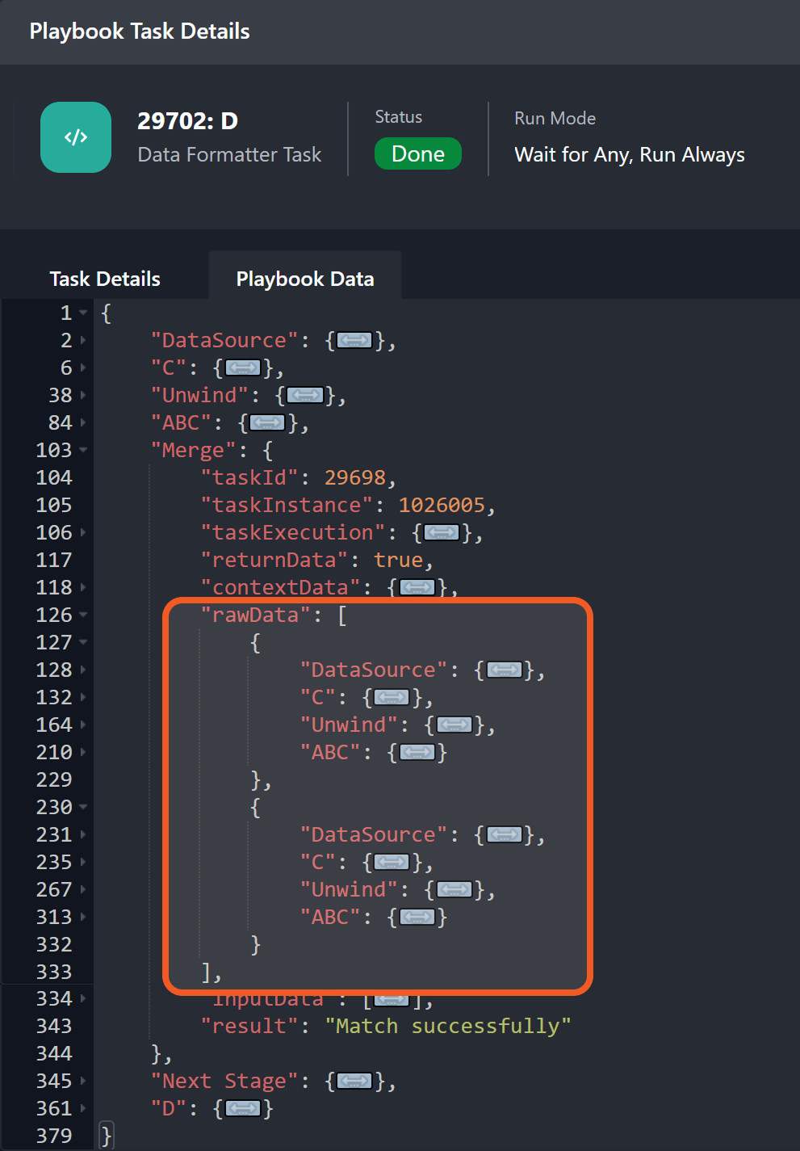The height and width of the screenshot is (1151, 800).
Task: Expand the collapsed Next Stage object badge
Action: pyautogui.click(x=354, y=1082)
